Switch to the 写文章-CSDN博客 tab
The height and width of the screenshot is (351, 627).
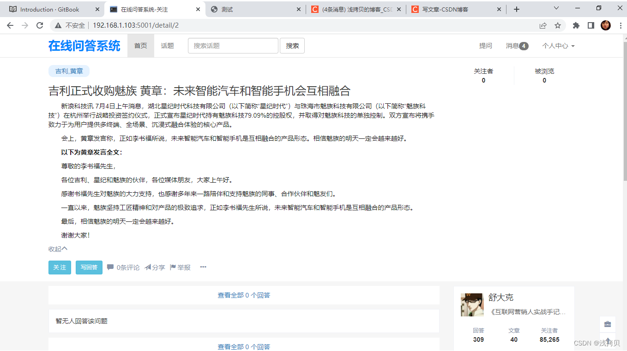pos(456,9)
